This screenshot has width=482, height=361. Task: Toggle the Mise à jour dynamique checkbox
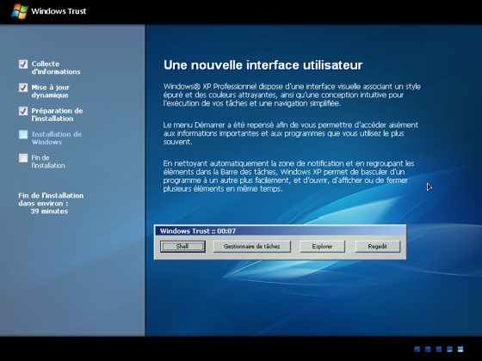[x=23, y=88]
